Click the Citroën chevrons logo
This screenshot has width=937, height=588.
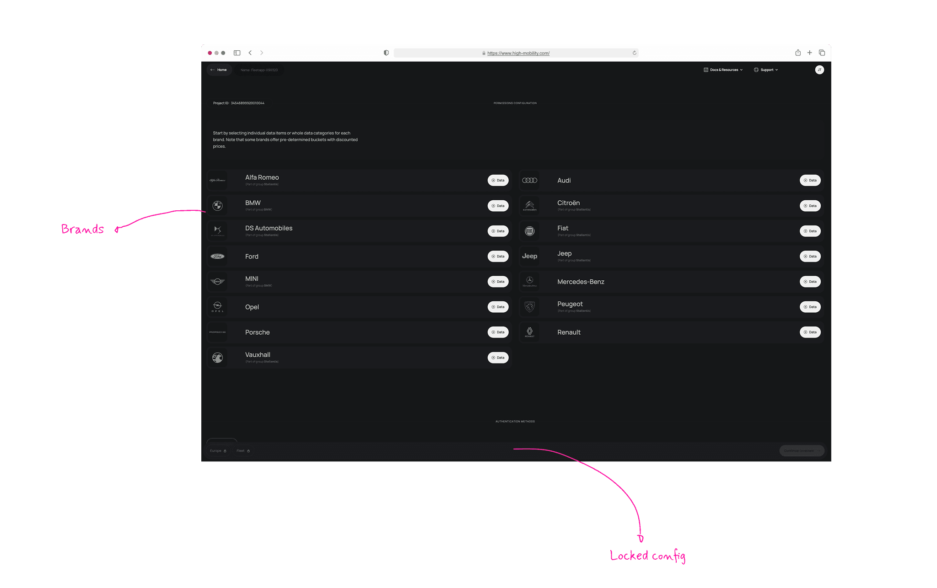click(x=530, y=206)
